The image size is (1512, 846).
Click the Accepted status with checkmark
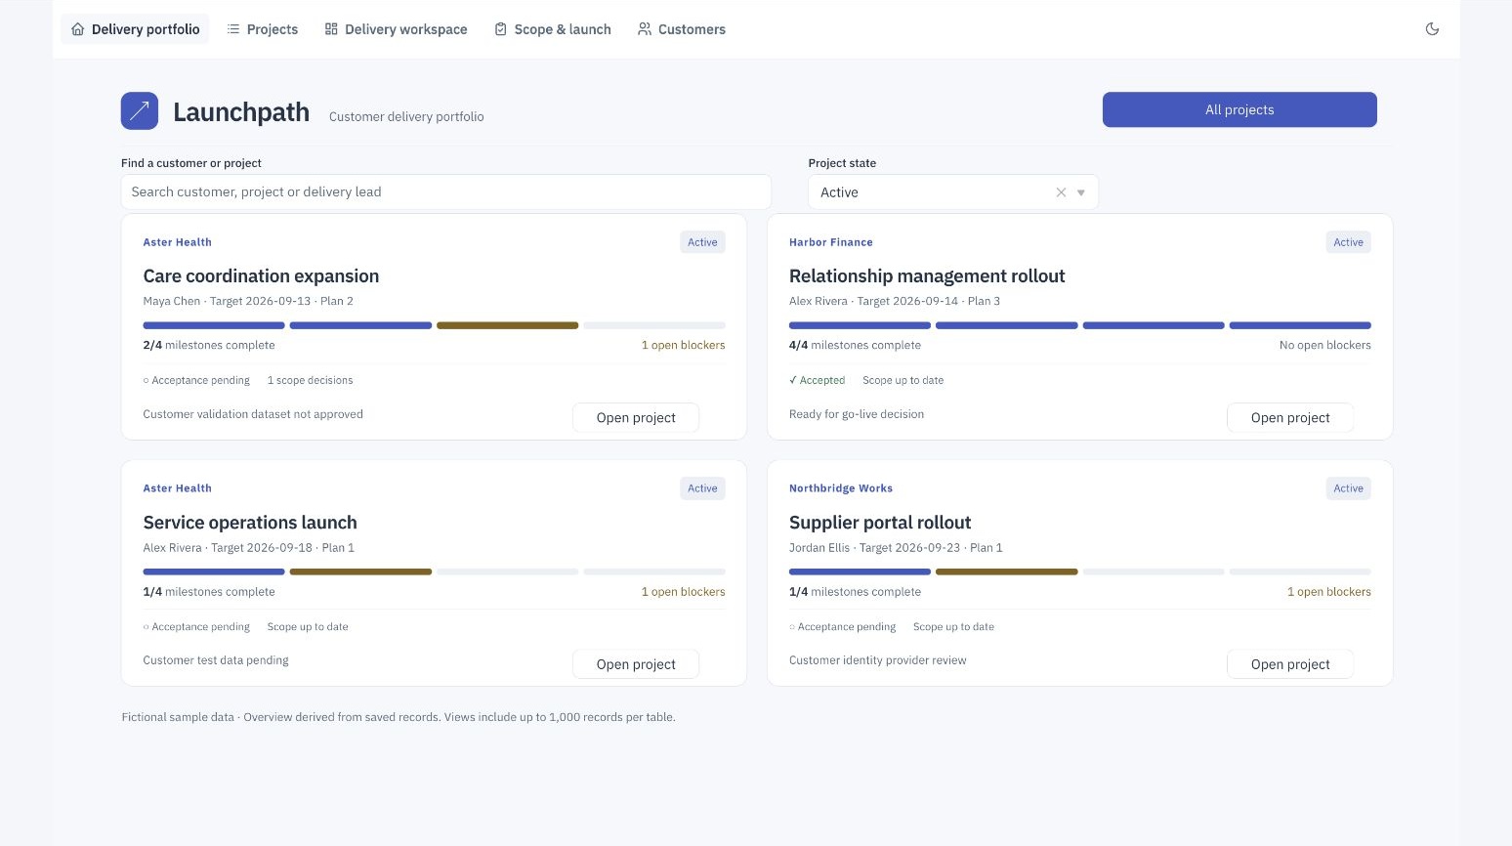pyautogui.click(x=817, y=380)
